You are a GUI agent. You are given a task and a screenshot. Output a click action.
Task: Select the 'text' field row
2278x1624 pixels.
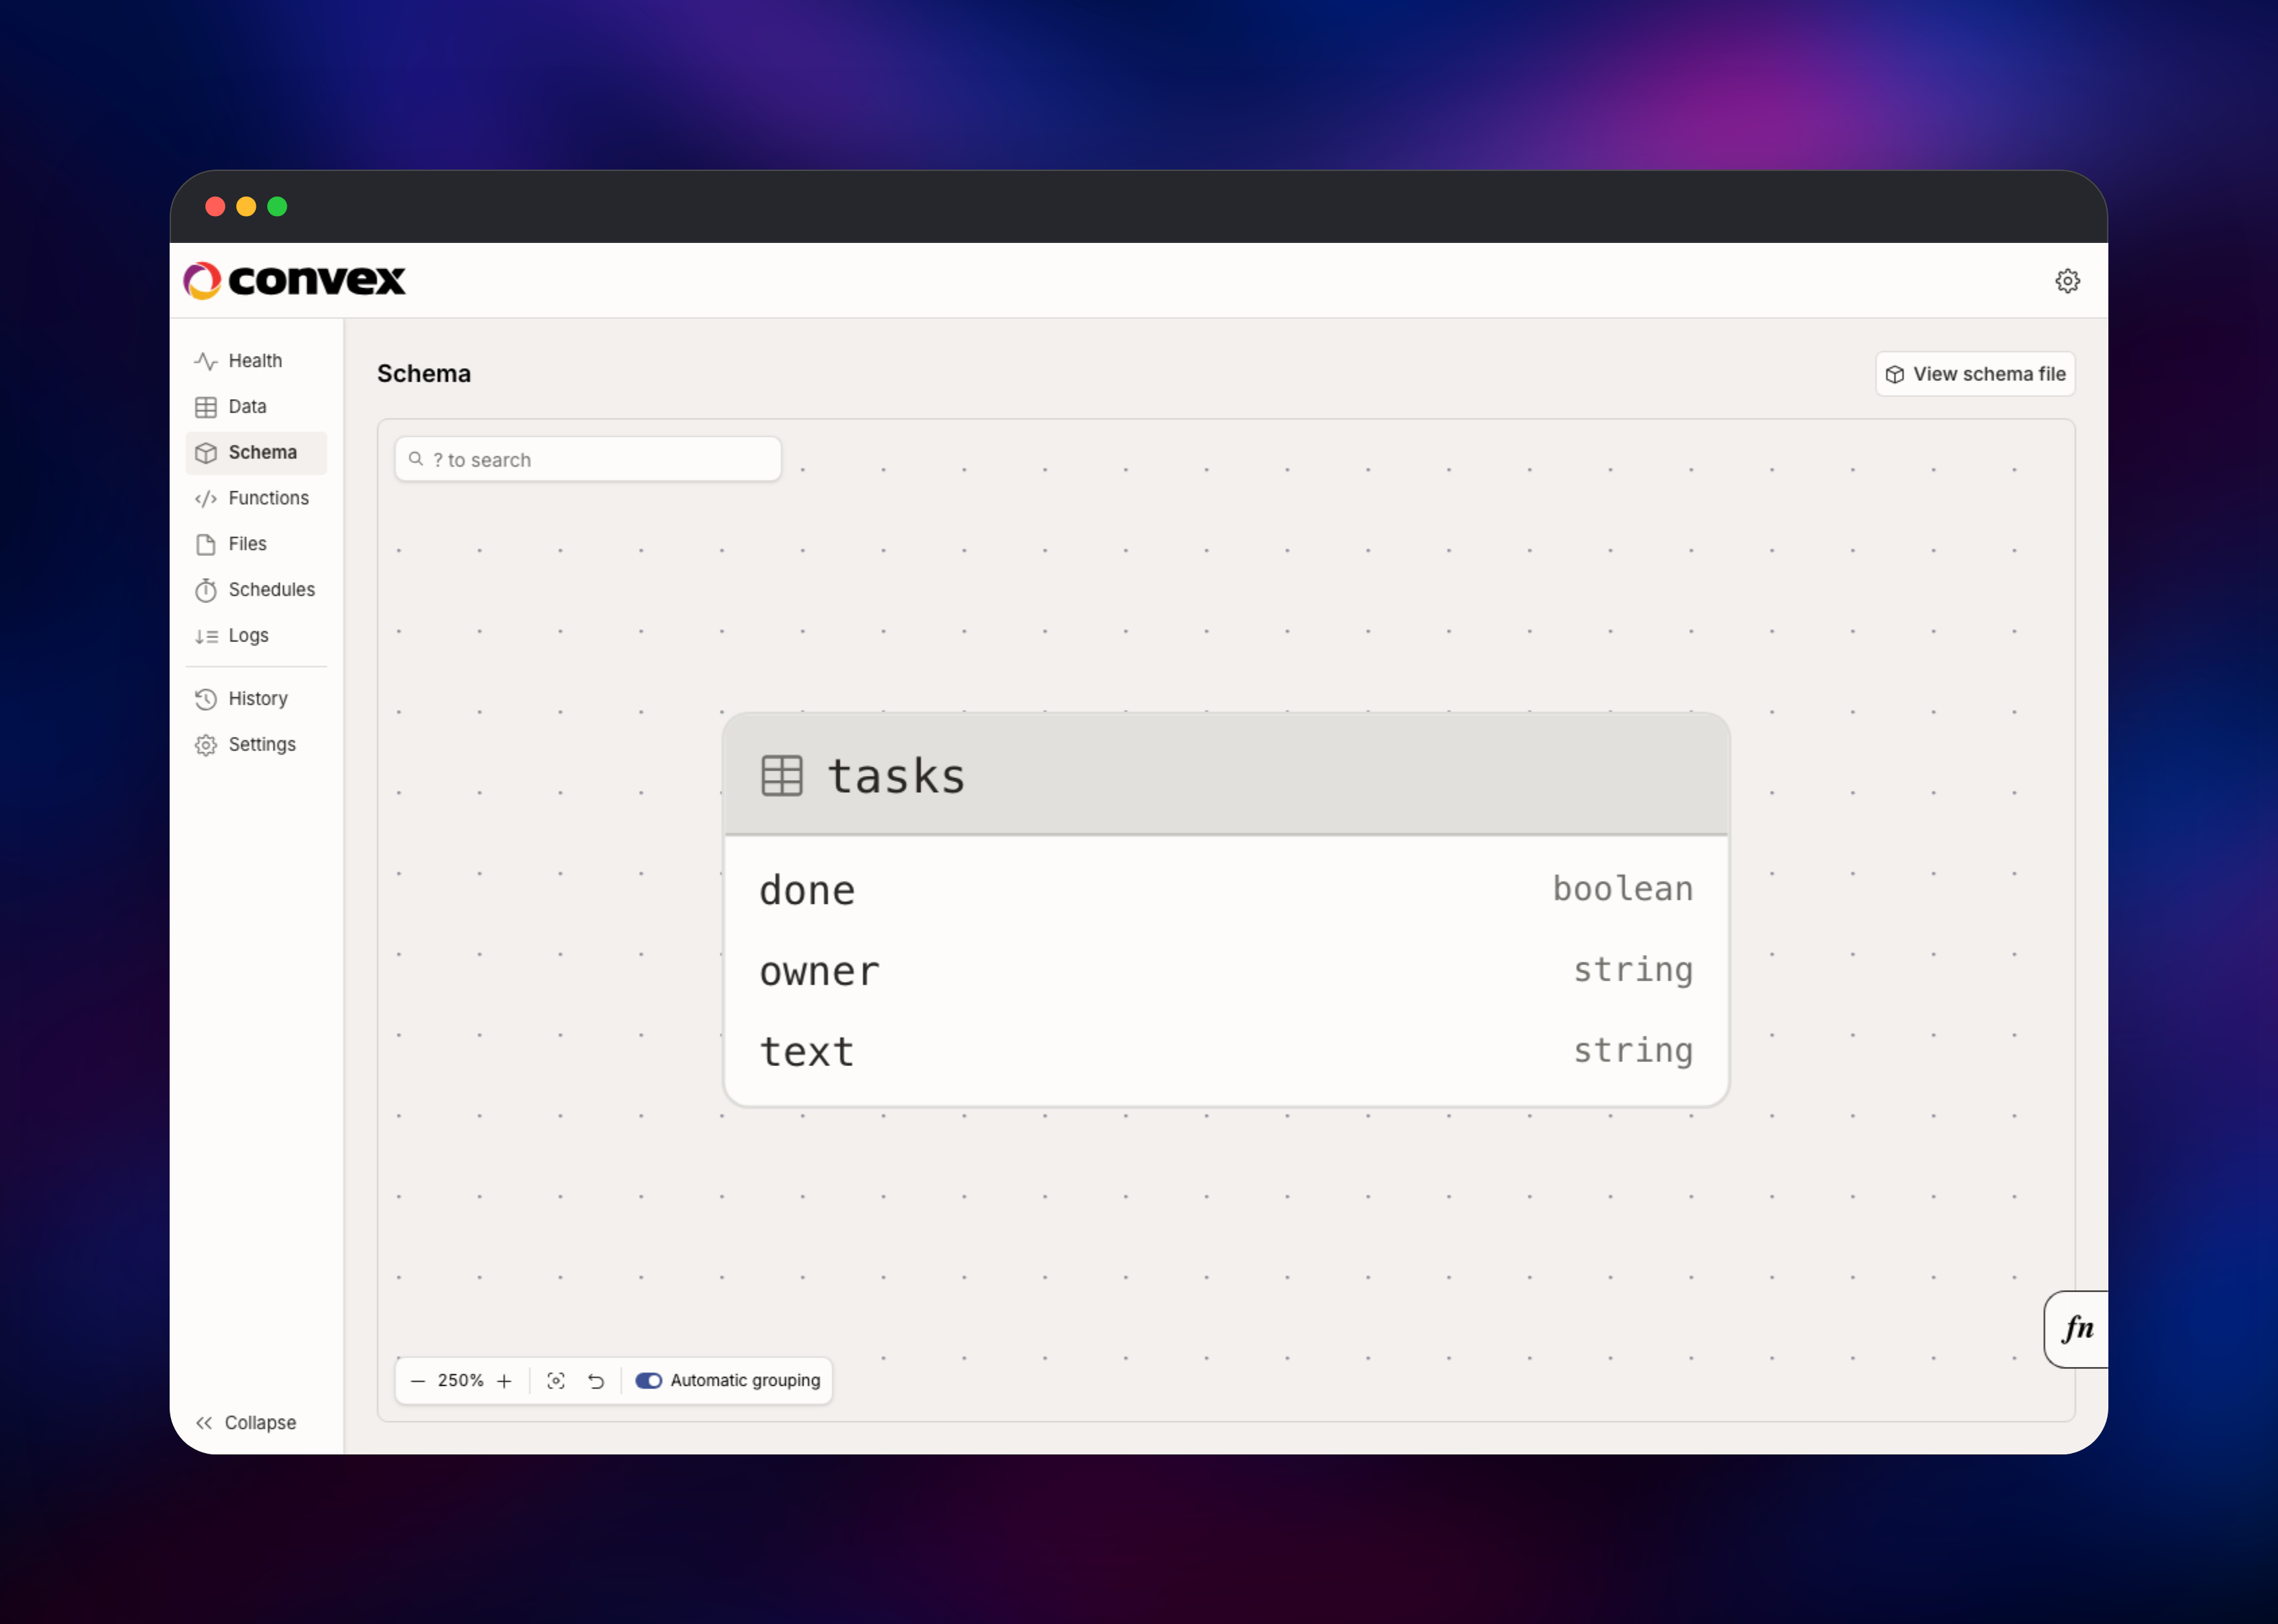point(1226,1051)
